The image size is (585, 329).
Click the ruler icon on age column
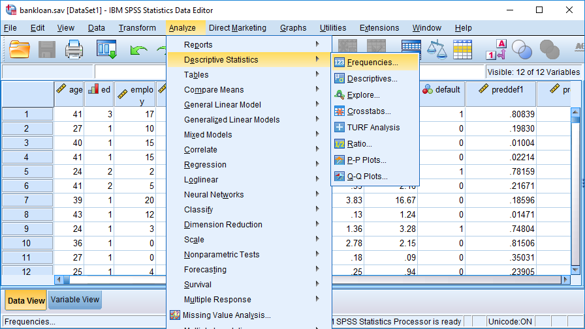tap(61, 89)
